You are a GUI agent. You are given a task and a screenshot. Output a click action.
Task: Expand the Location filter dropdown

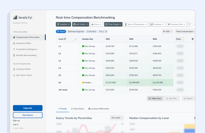click(x=64, y=24)
